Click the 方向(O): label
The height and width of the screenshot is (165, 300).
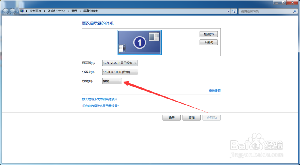coord(87,81)
